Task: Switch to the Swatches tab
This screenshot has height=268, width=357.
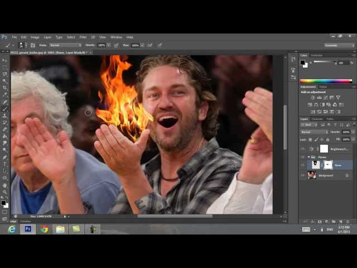Action: [x=316, y=55]
